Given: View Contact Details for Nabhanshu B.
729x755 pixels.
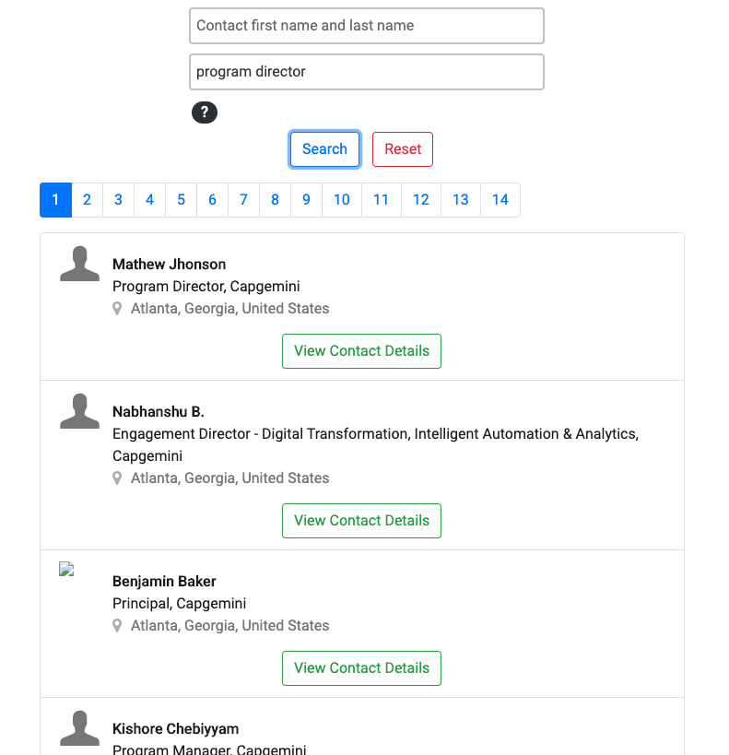Looking at the screenshot, I should [x=361, y=521].
